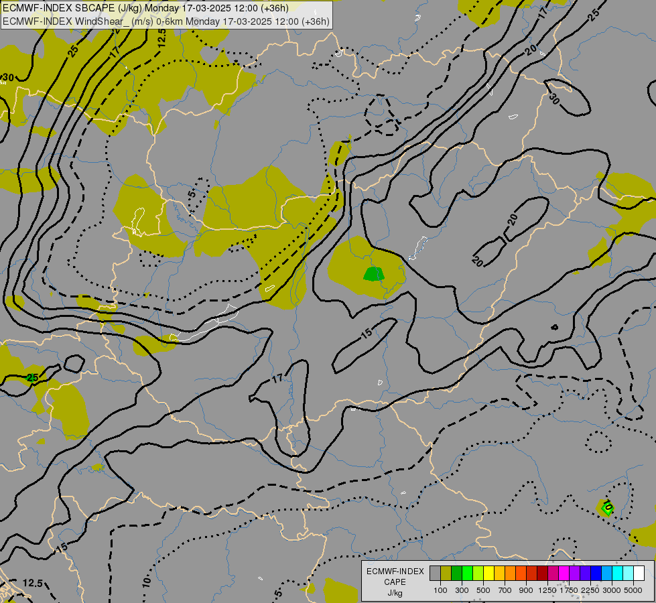Click the 5000 legend scale value
The height and width of the screenshot is (603, 656).
633,590
